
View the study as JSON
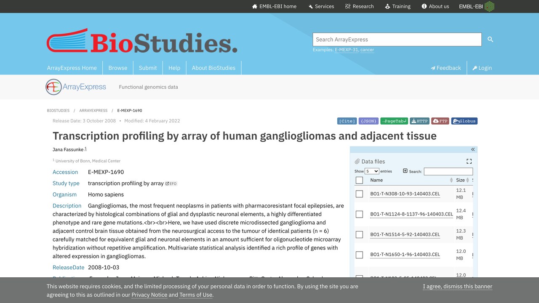[368, 121]
